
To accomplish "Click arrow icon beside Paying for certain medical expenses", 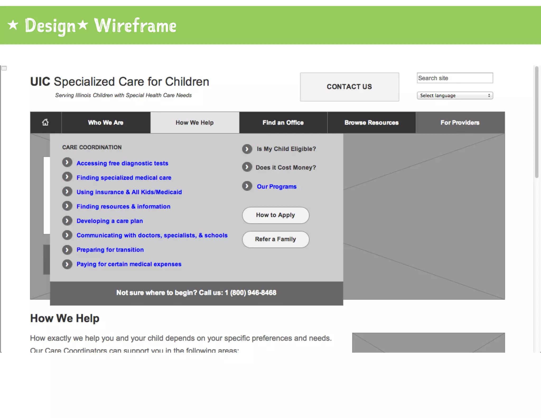I will (x=67, y=264).
